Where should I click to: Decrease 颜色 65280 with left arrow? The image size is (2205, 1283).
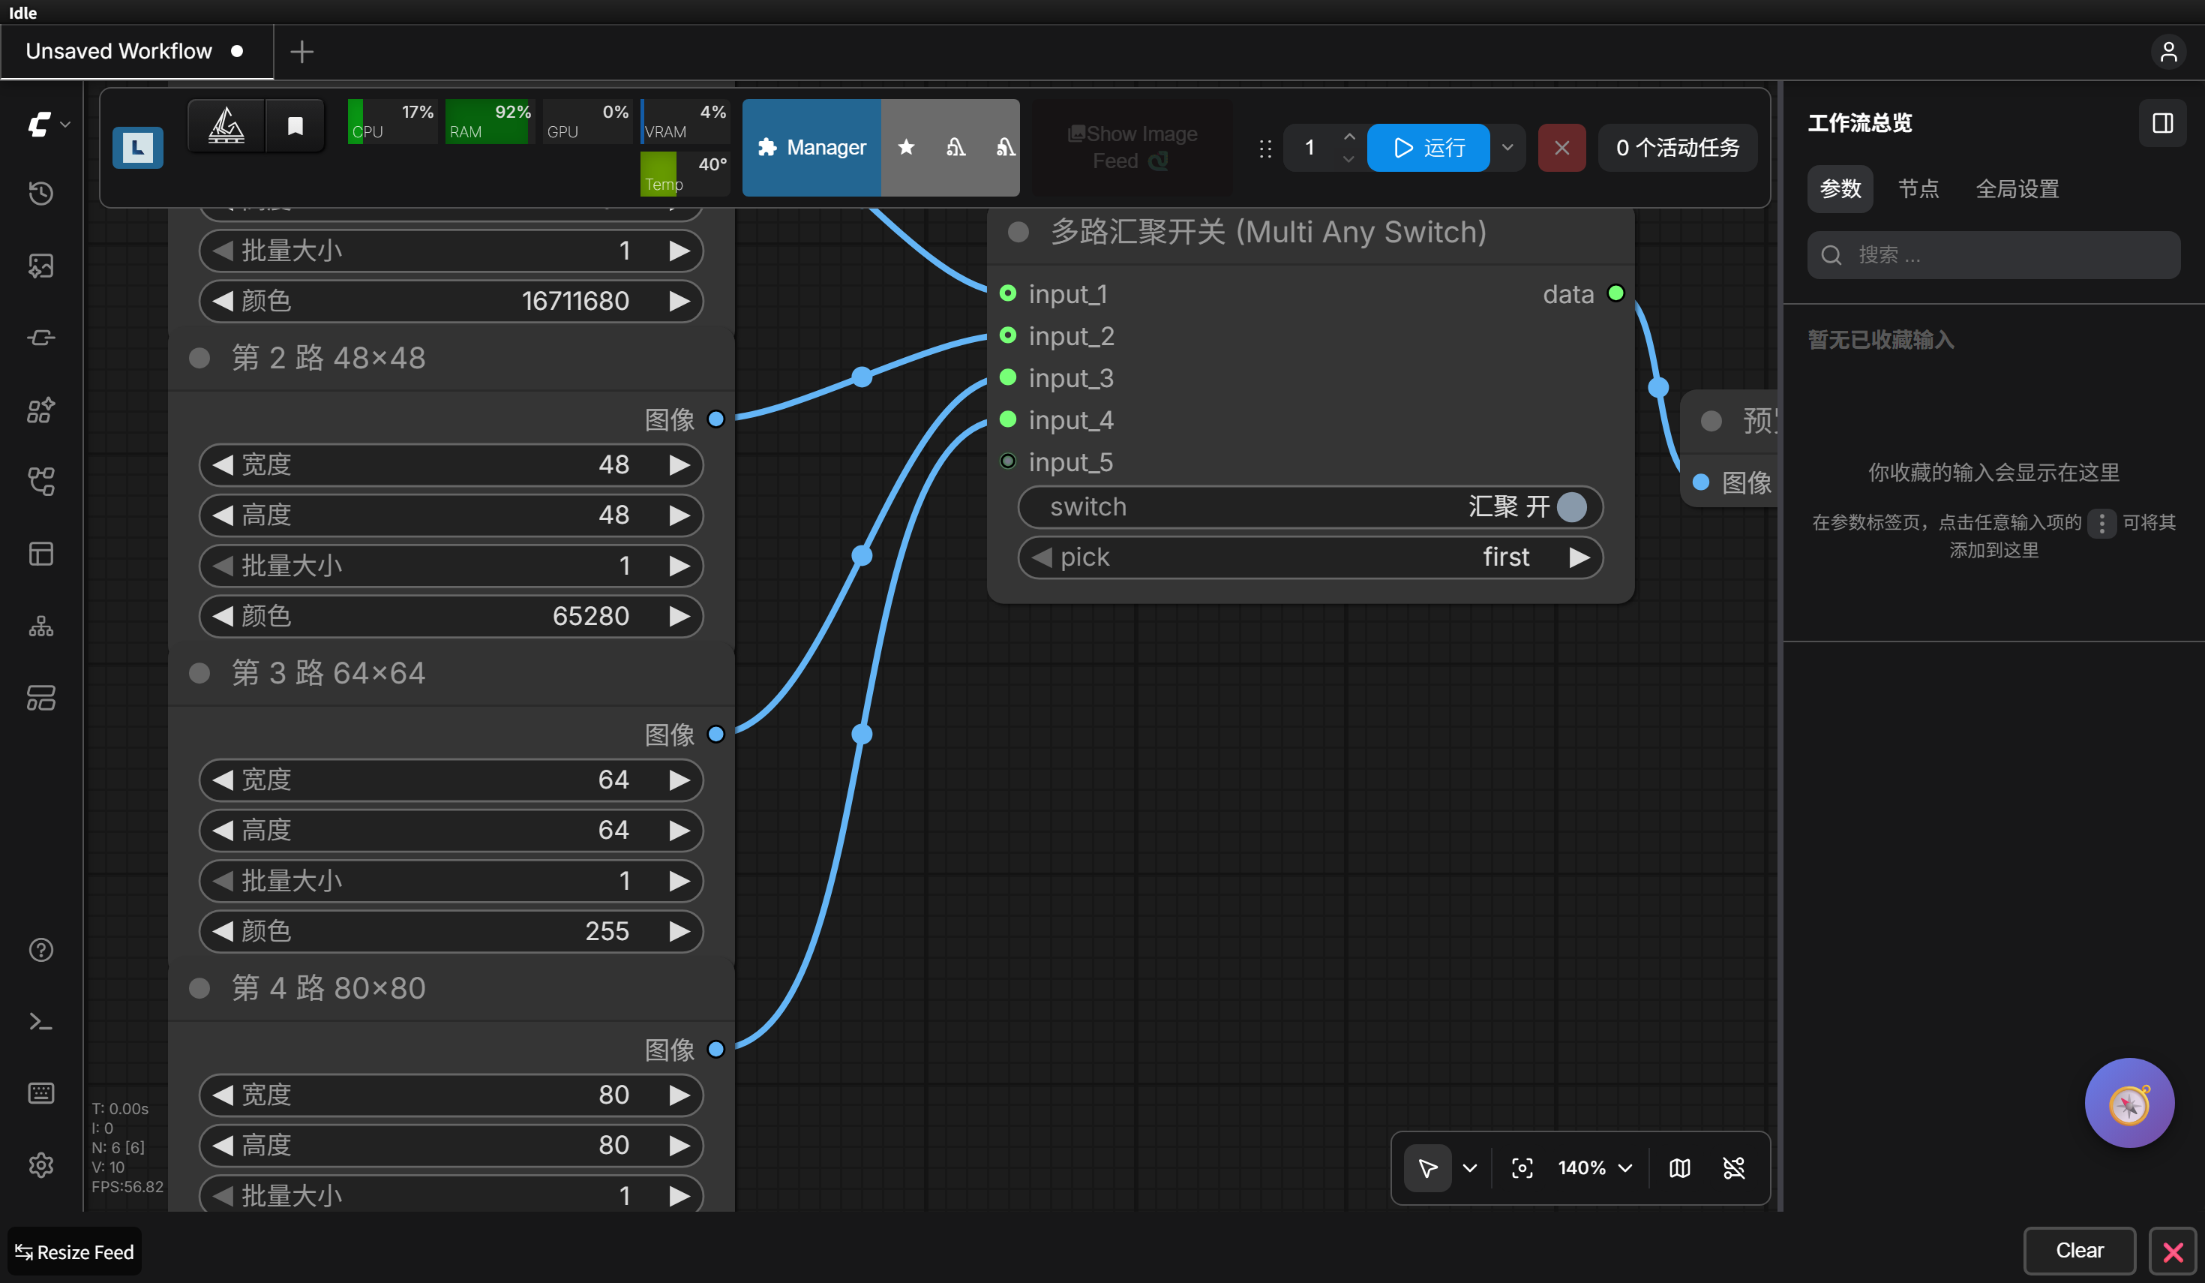[223, 616]
